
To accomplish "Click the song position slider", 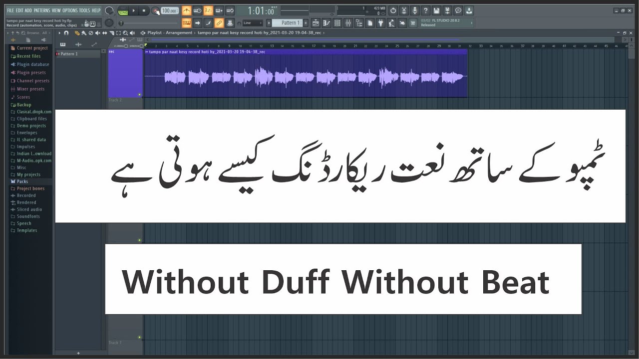I will 149,23.
